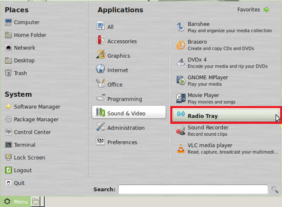Click the Terminal label
Viewport: 282px width, 207px height.
pyautogui.click(x=25, y=145)
